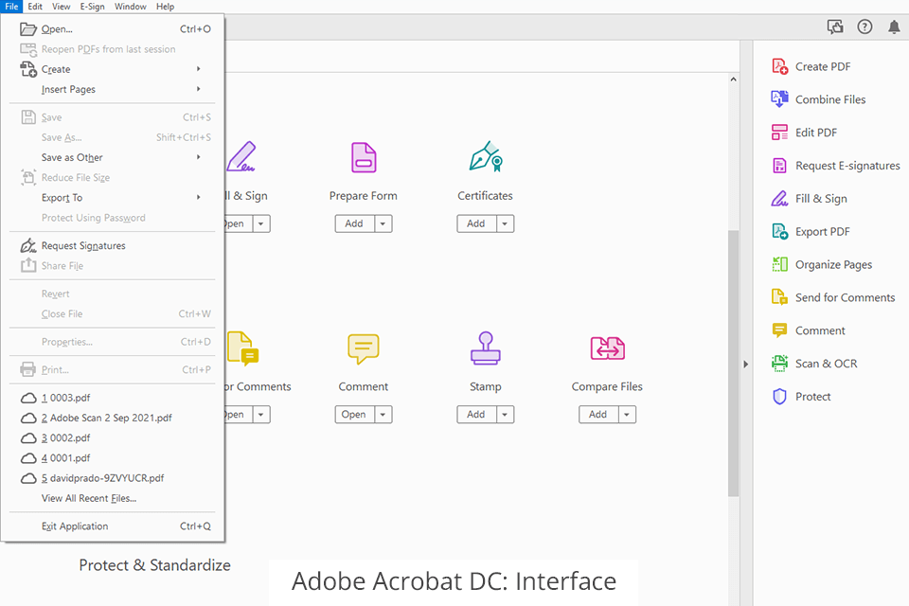The image size is (909, 606).
Task: Click the Add button under Certificates
Action: point(475,224)
